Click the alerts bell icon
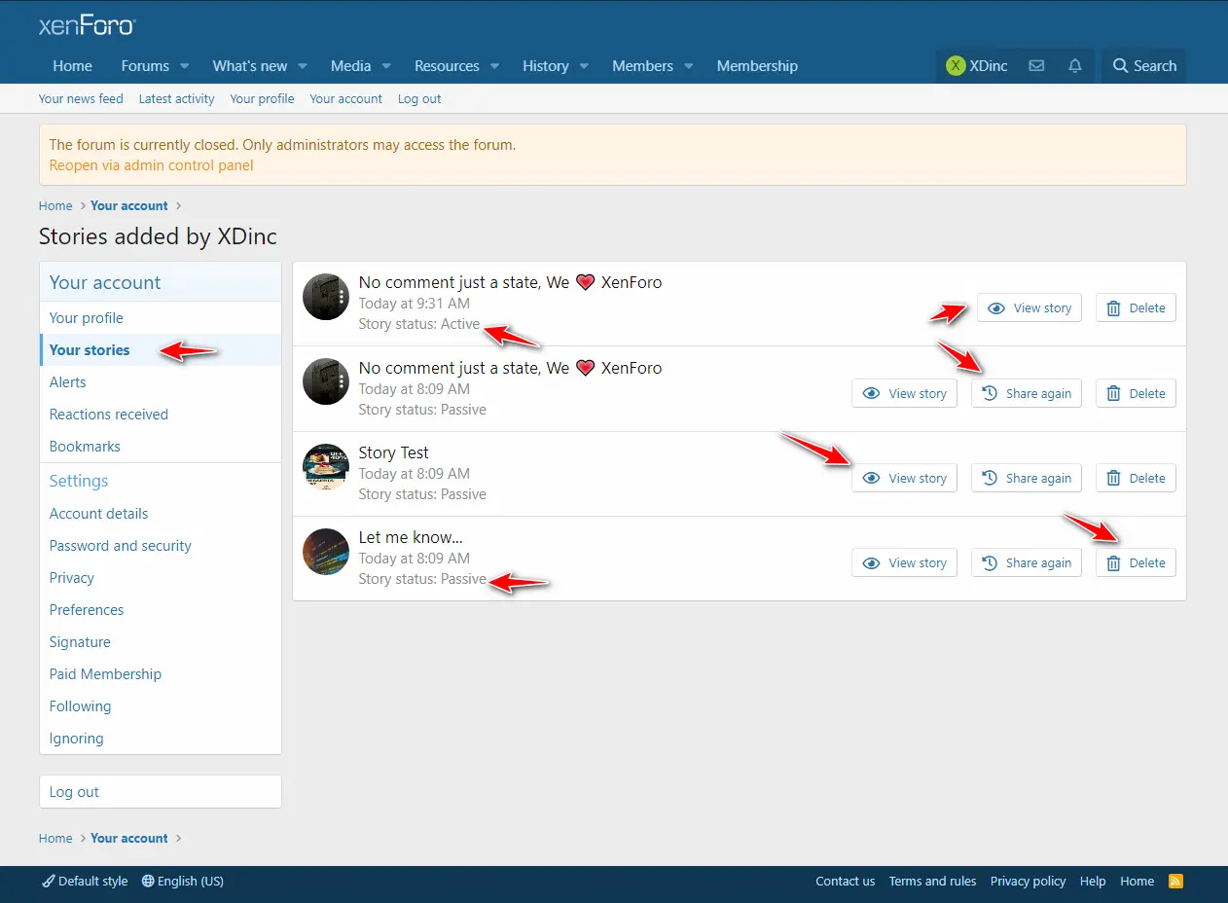 coord(1074,66)
